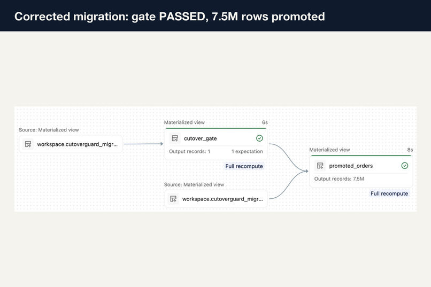Screen dimensions: 431x287
Task: Click 'Materialized view' label above promoted_orders
Action: 329,150
